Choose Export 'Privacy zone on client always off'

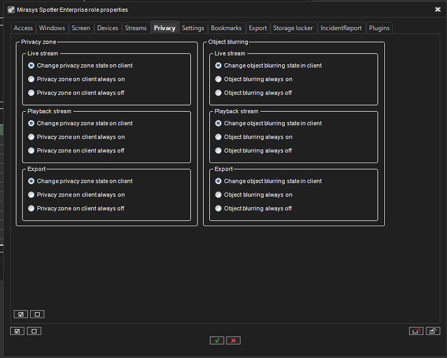[x=31, y=208]
